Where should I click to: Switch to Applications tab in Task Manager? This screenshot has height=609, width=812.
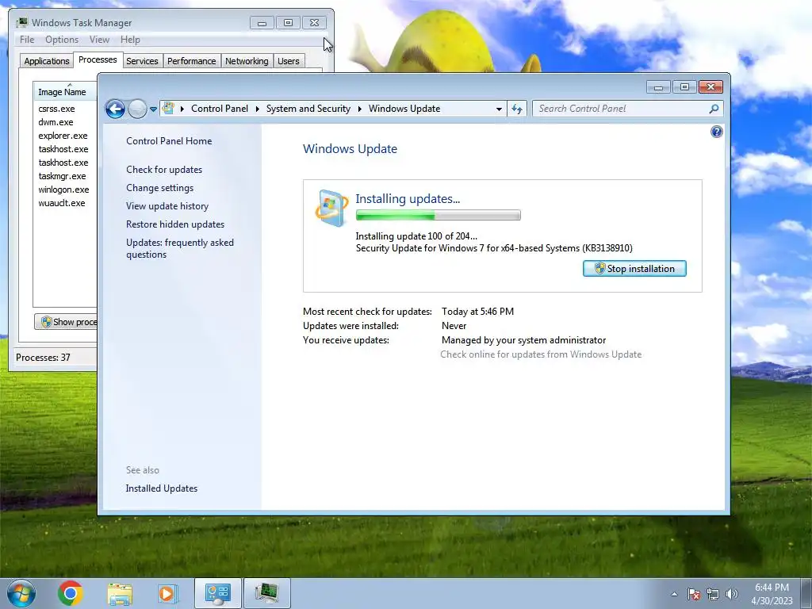click(47, 61)
